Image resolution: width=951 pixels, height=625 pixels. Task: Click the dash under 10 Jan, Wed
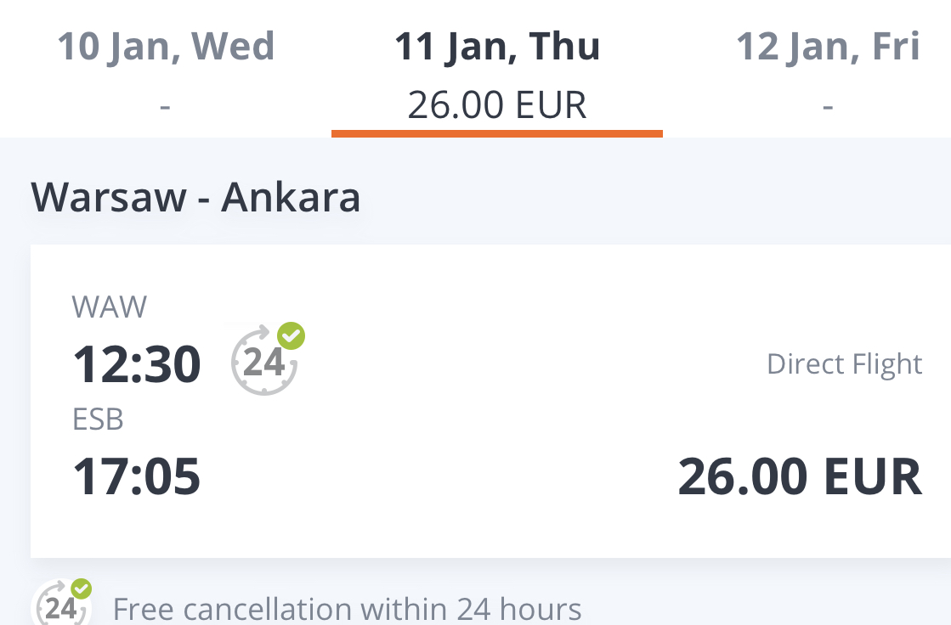(x=165, y=107)
